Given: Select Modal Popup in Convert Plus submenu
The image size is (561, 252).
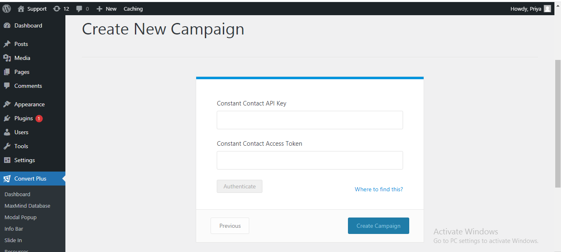Looking at the screenshot, I should click(x=21, y=217).
